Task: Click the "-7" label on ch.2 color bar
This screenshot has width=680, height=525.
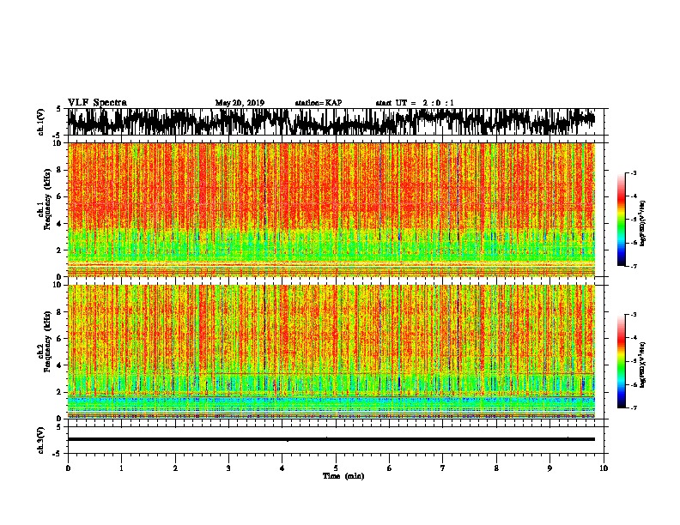Action: click(x=633, y=407)
